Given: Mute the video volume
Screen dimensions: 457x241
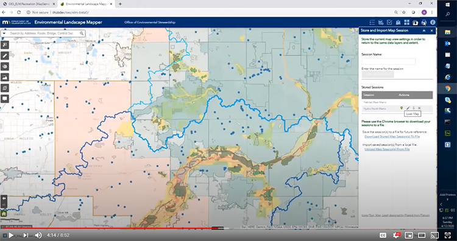Looking at the screenshot, I should point(38,235).
